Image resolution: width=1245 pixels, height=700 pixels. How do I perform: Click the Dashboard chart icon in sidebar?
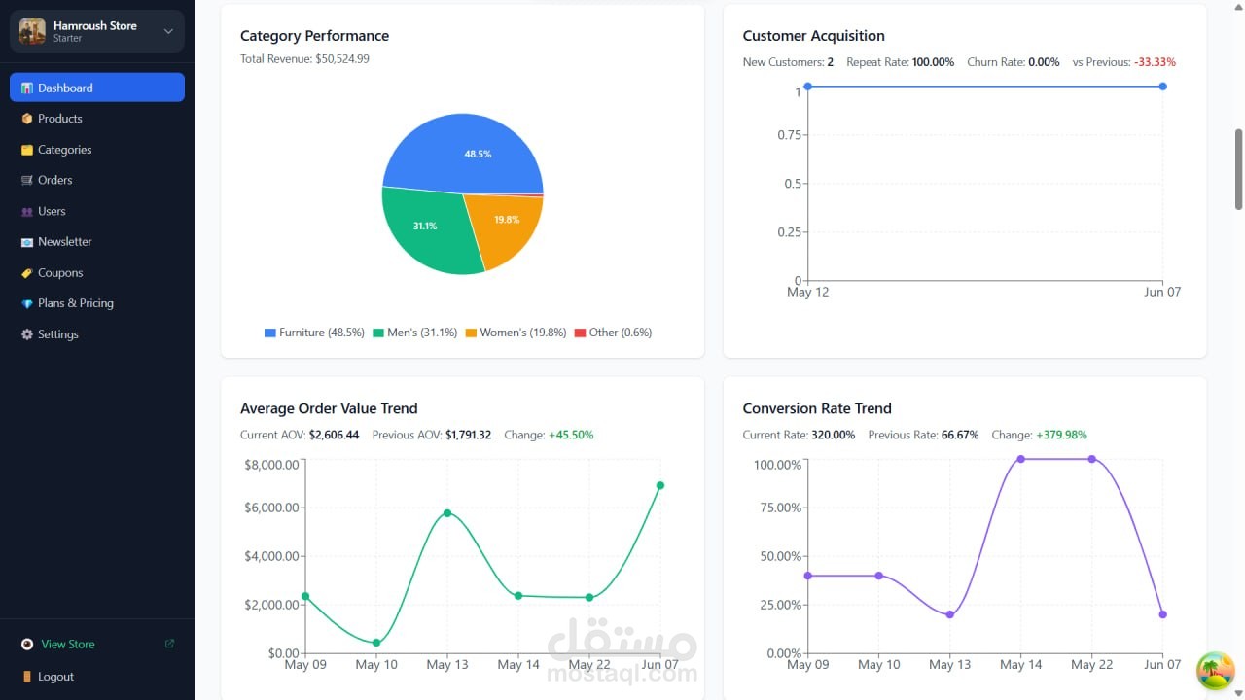27,87
